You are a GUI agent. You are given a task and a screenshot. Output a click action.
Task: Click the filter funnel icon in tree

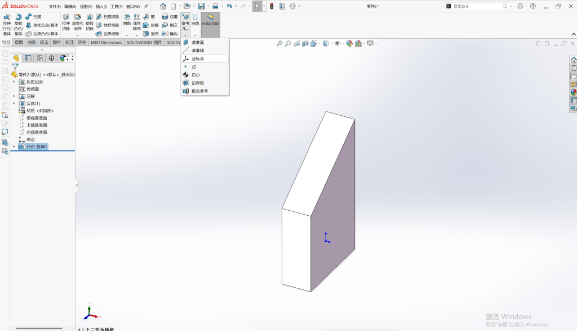point(15,67)
